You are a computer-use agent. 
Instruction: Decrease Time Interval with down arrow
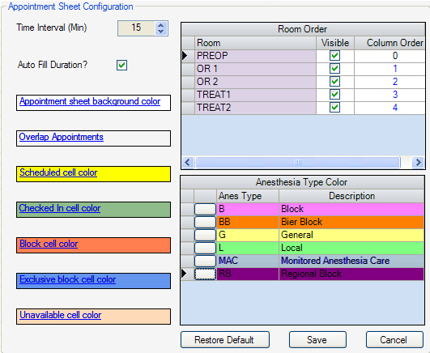click(x=160, y=32)
